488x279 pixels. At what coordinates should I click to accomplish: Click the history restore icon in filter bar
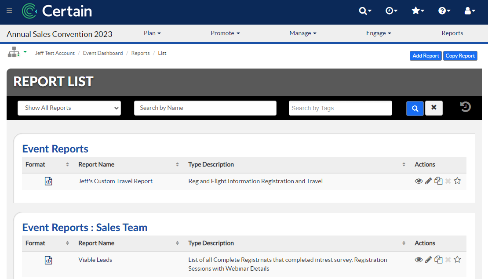(x=465, y=107)
